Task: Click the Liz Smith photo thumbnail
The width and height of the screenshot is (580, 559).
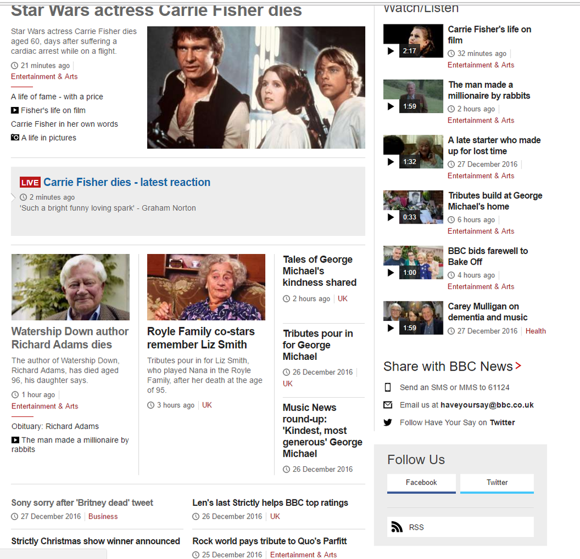Action: 206,287
